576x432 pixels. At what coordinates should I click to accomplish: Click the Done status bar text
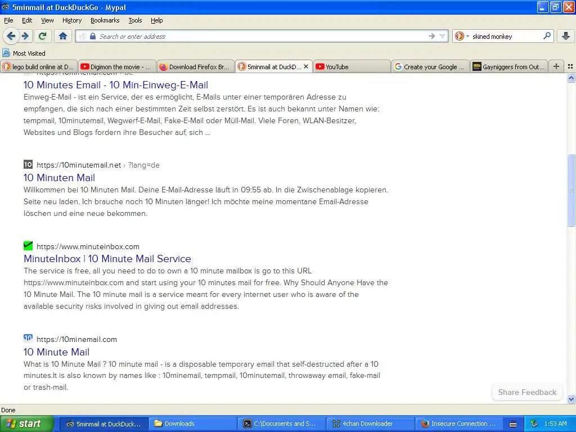click(x=8, y=410)
